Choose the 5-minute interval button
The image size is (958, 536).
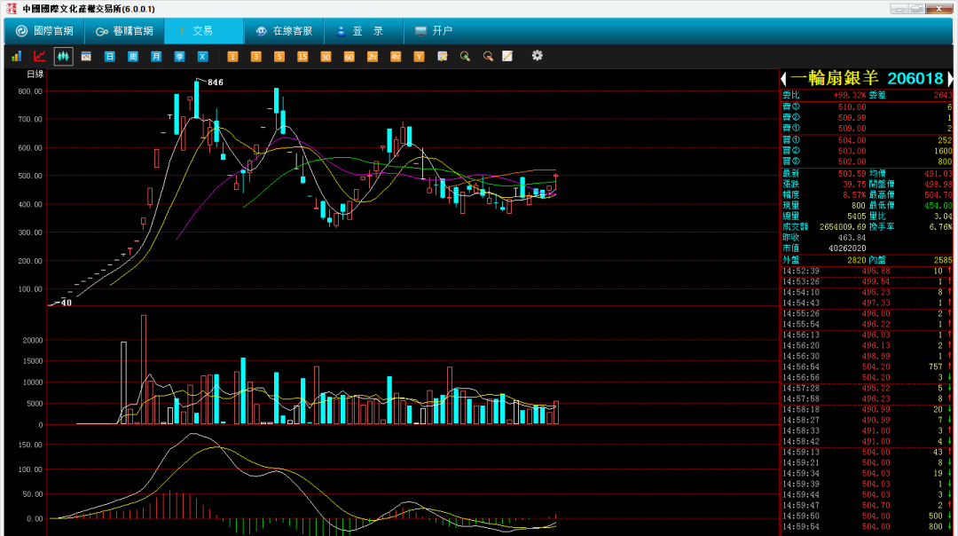[279, 56]
